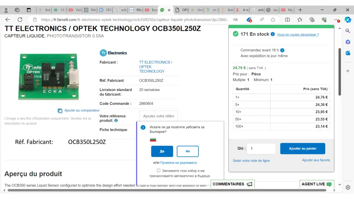Open the Saisir votre note de ligne link

(x=251, y=161)
